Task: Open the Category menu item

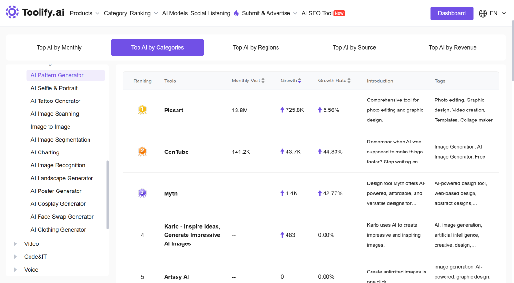Action: tap(115, 13)
